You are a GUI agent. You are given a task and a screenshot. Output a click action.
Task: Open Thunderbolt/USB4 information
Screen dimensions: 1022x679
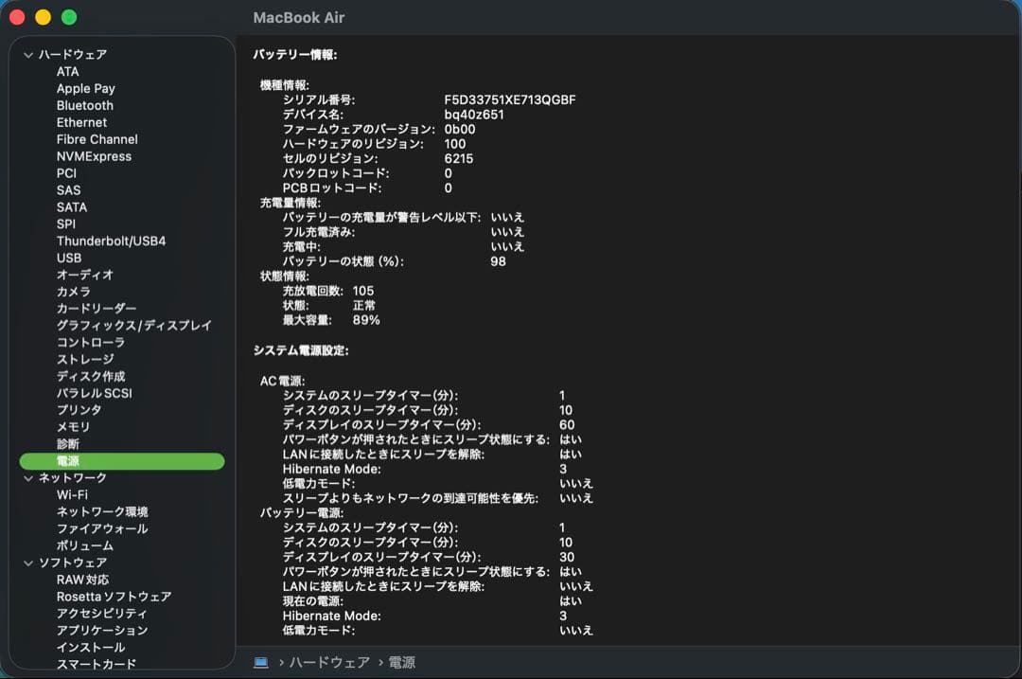pos(111,241)
